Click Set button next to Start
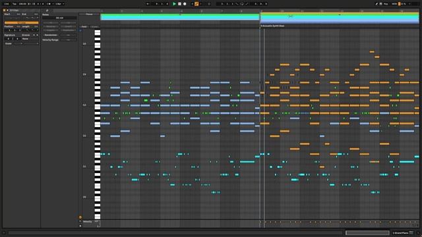The width and height of the screenshot is (422, 237). point(18,14)
